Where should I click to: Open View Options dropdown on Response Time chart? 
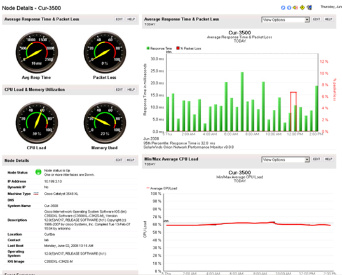coord(285,20)
